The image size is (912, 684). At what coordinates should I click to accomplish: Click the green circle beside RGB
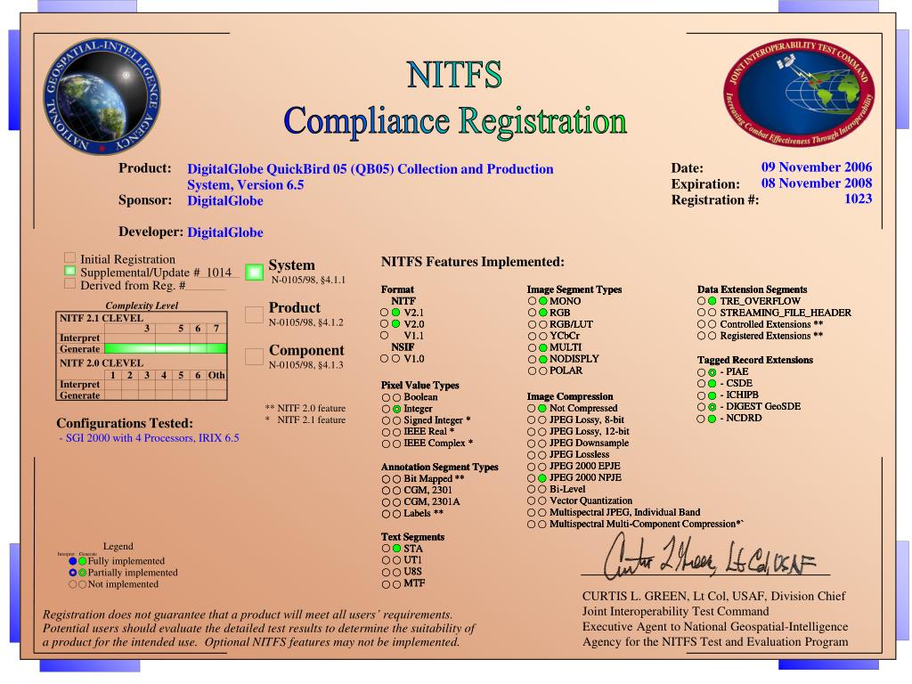click(542, 313)
